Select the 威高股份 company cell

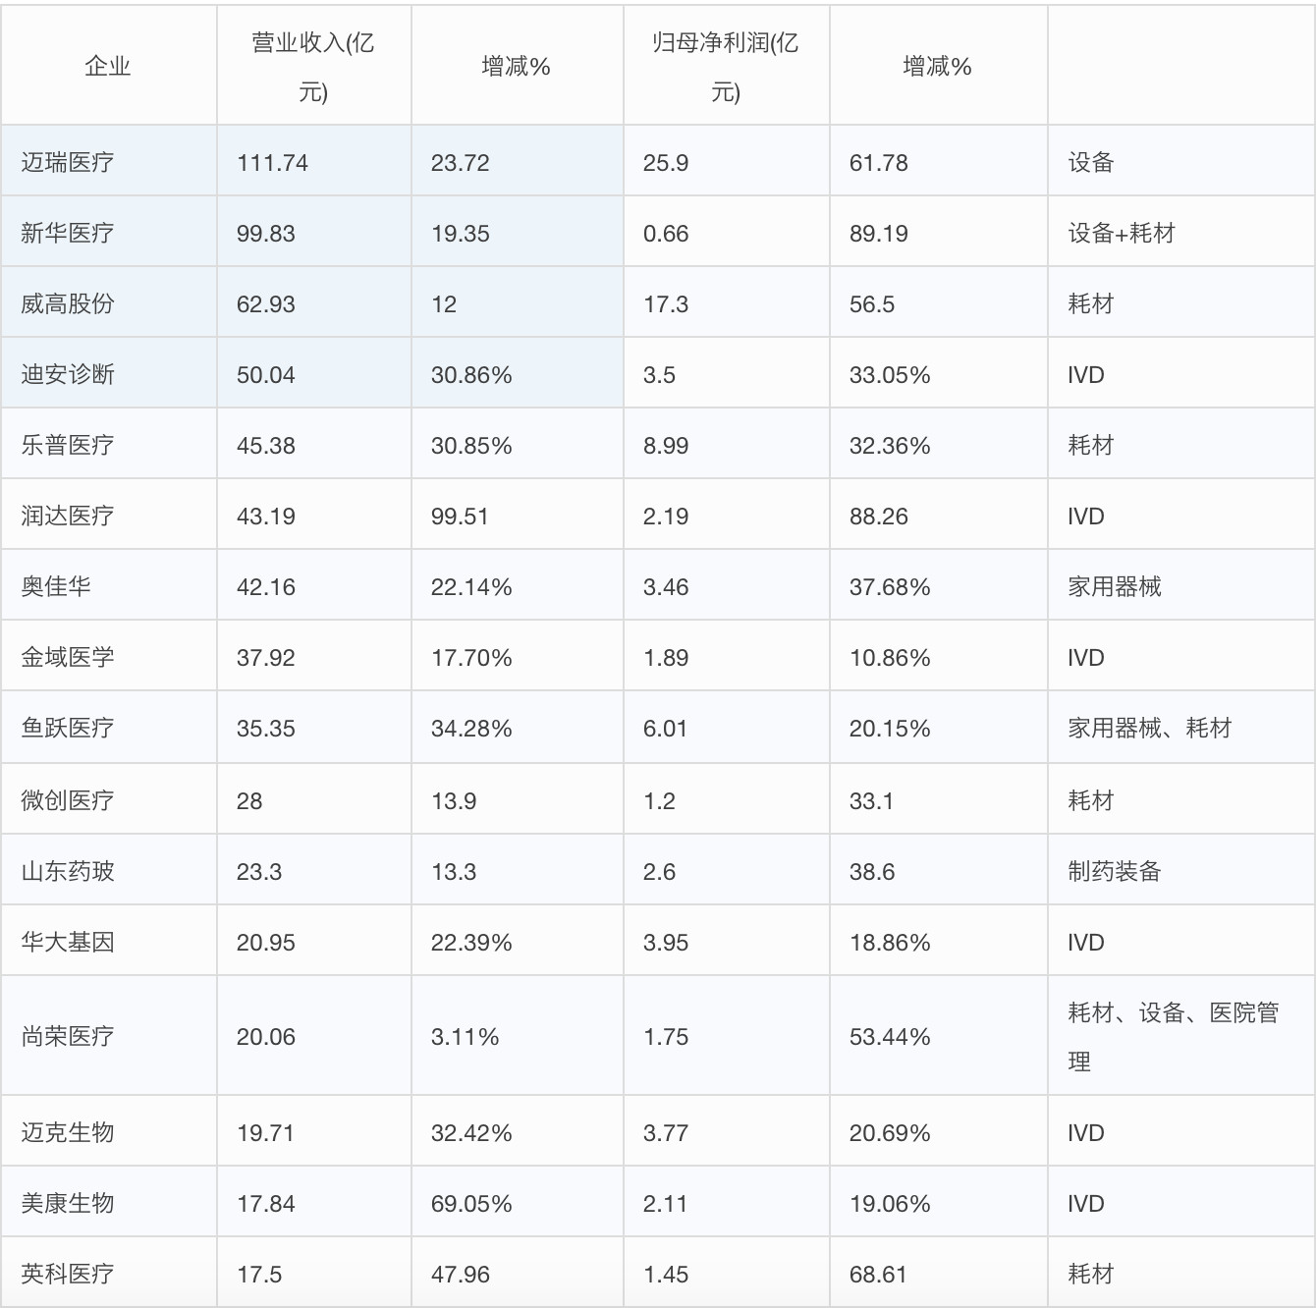coord(108,302)
